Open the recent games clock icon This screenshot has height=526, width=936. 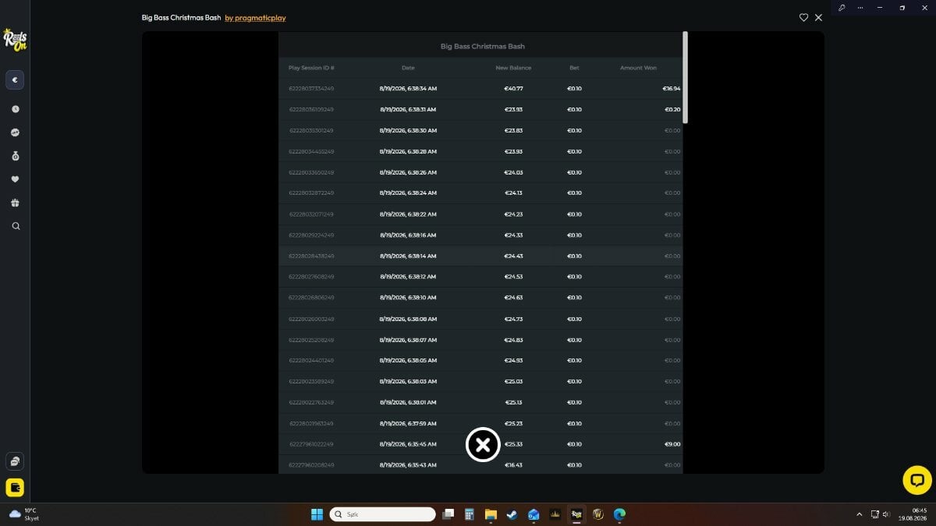tap(15, 109)
